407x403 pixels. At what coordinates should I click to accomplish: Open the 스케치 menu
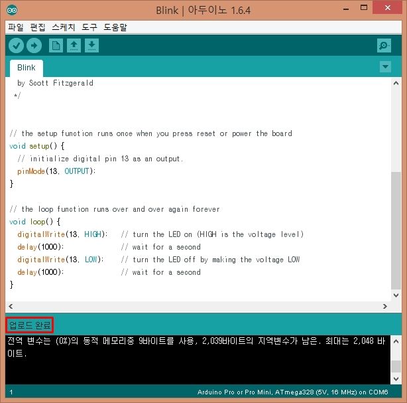[x=64, y=27]
